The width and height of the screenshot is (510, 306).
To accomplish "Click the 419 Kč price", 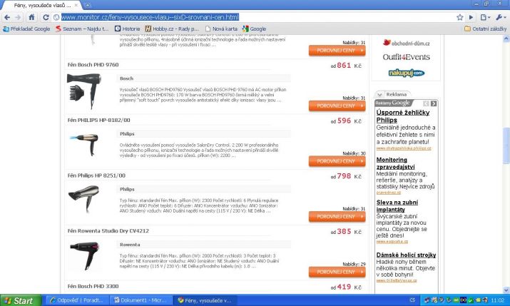I will (346, 287).
